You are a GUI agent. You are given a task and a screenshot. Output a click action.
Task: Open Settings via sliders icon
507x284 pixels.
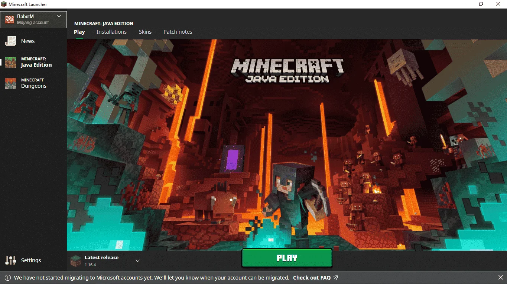(x=10, y=260)
